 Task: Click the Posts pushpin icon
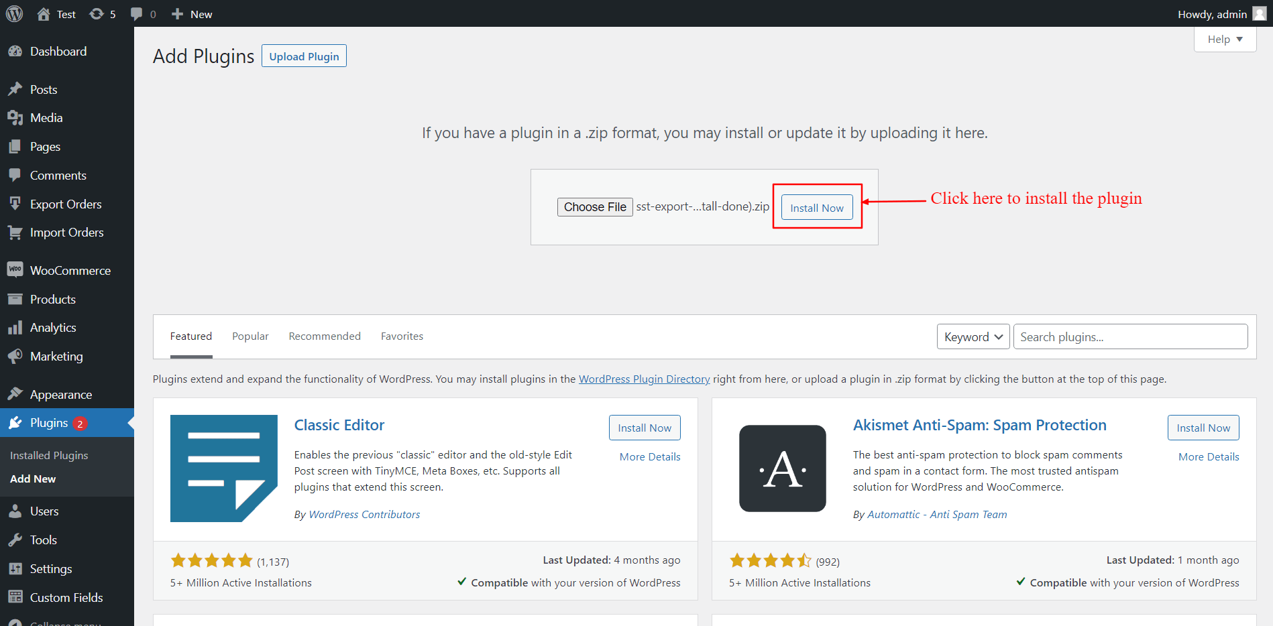pos(15,89)
